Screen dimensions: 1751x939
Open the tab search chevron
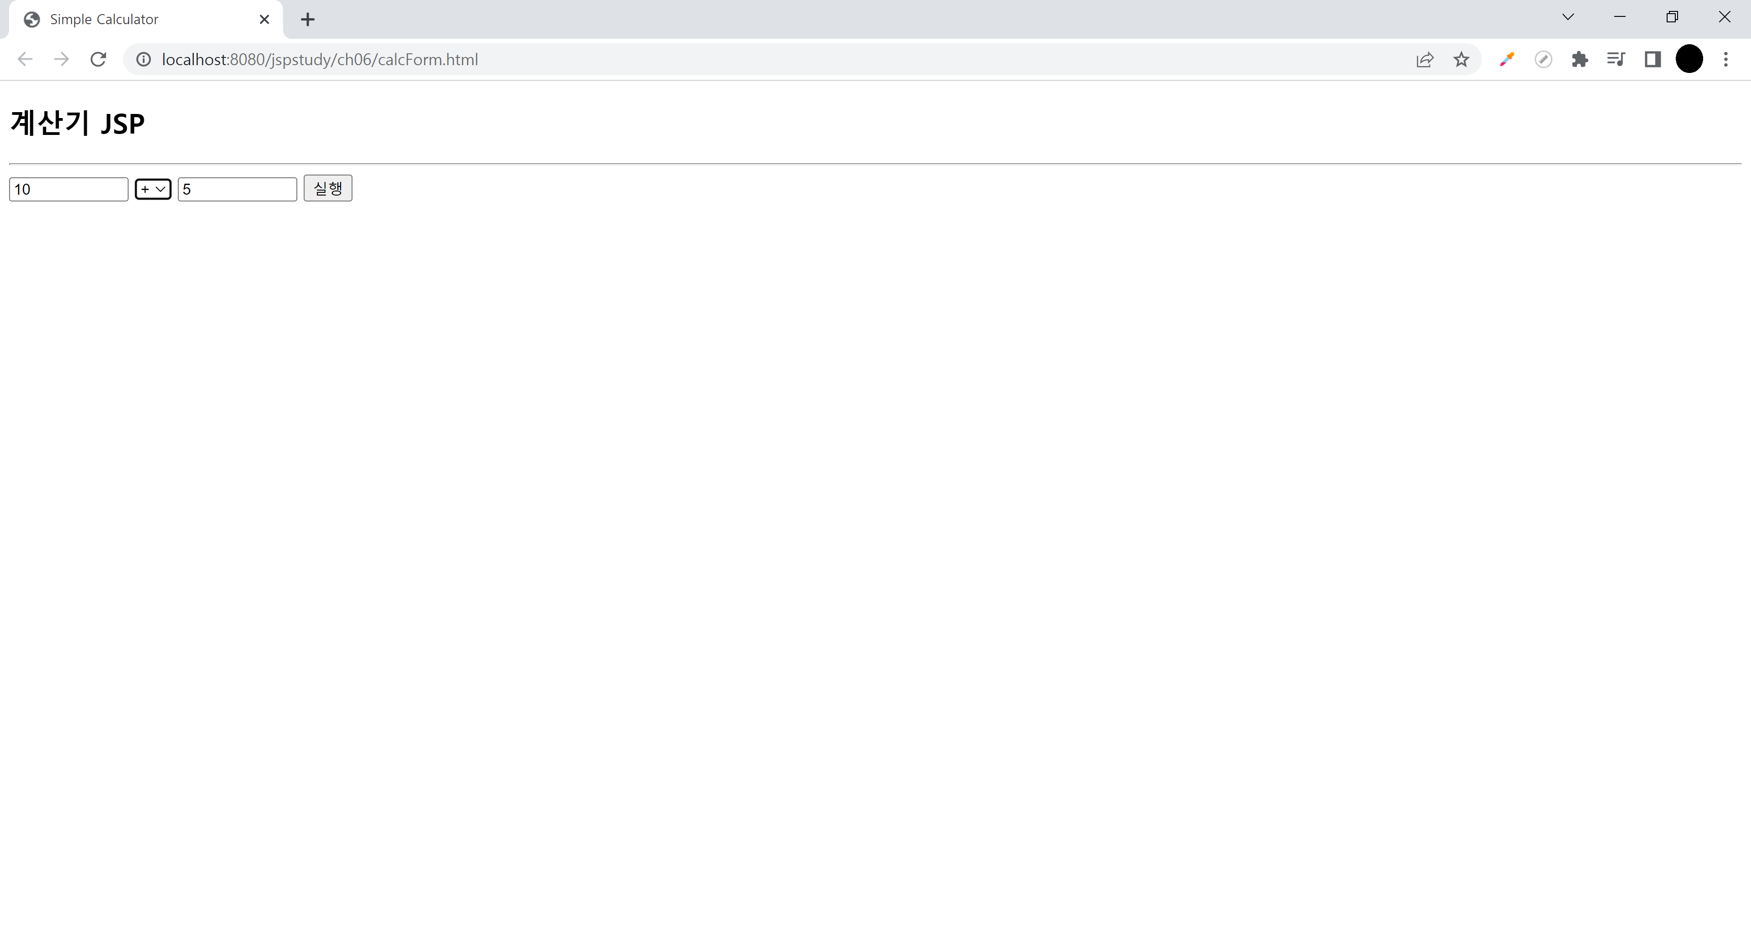click(1568, 18)
